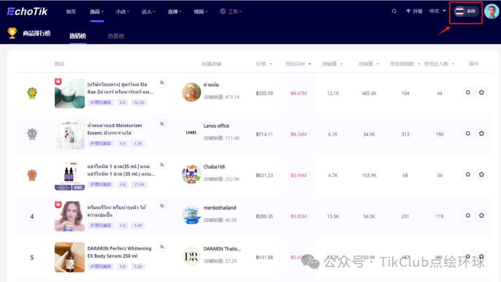Favorite the Lanos office product star
Image resolution: width=501 pixels, height=282 pixels.
(x=482, y=134)
